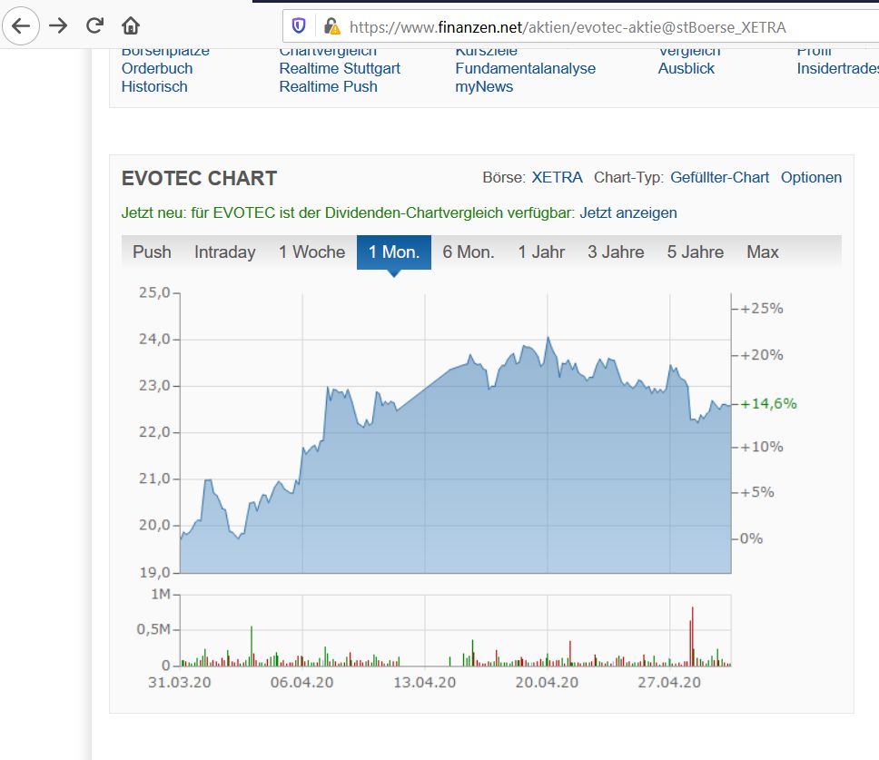Click the Realtime Push link
Viewport: 879px width, 760px height.
point(328,87)
